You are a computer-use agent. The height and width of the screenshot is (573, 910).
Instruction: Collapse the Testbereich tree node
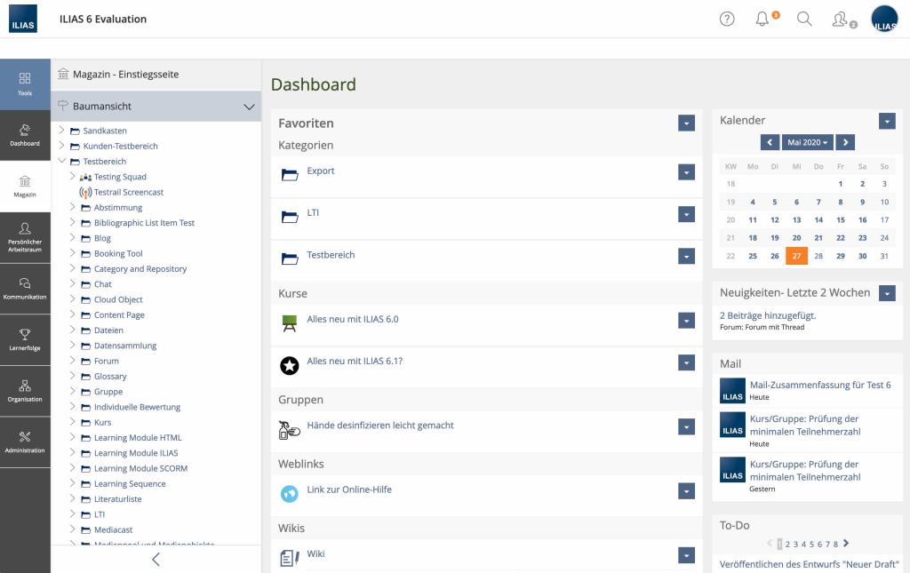(x=61, y=162)
